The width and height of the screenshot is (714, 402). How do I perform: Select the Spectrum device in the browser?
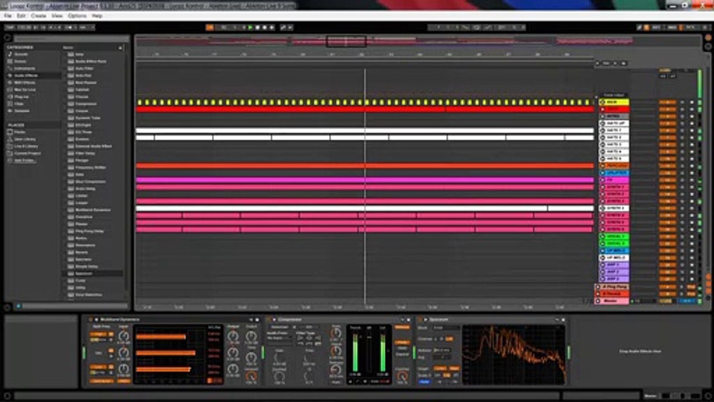point(84,274)
